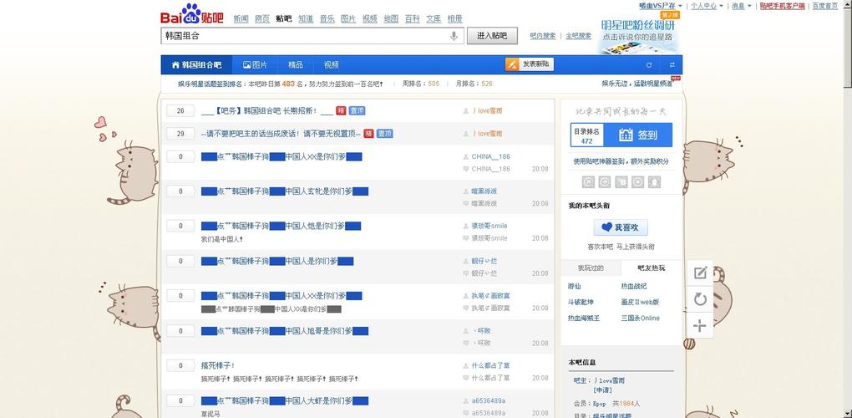
Task: Click the fifth grey sign-in badge icon
Action: [x=654, y=182]
